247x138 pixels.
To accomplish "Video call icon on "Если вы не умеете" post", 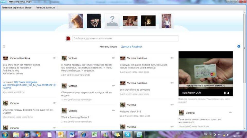I will pyautogui.click(x=231, y=112).
